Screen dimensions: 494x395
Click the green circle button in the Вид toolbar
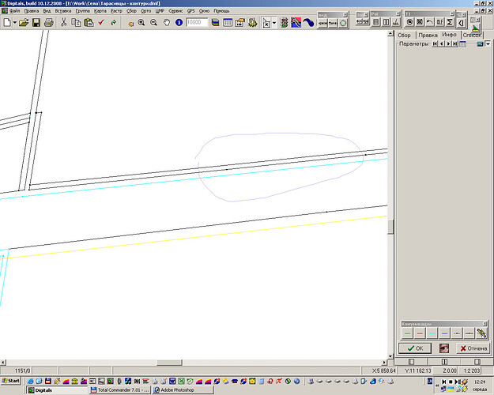click(343, 23)
